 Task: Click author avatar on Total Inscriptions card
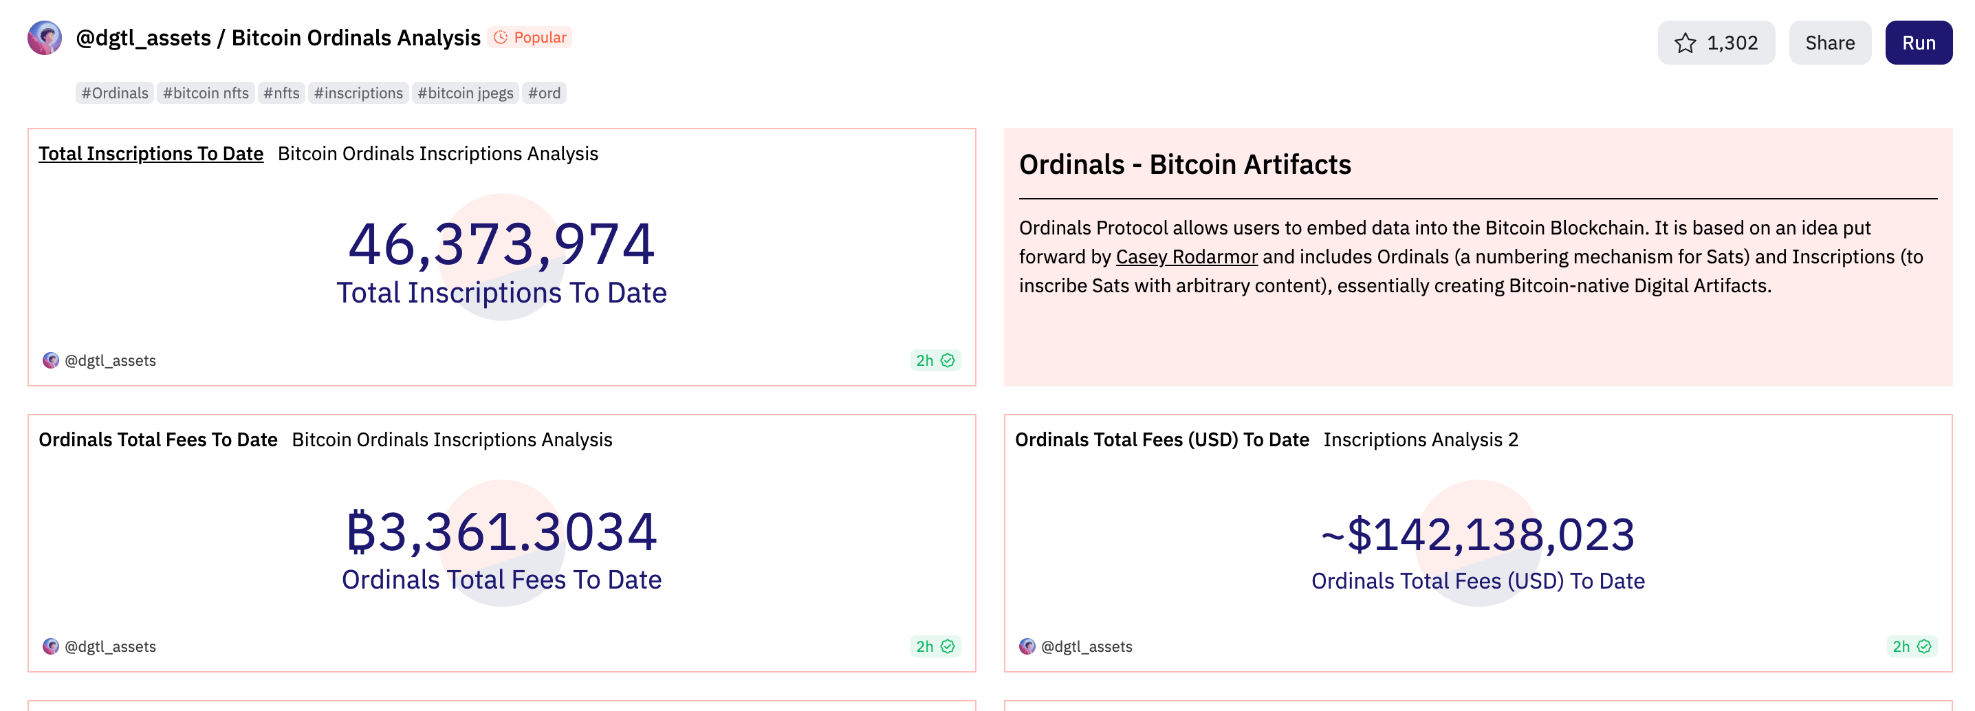(51, 360)
